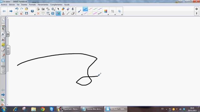Open toolbar settings gear at top right
This screenshot has height=112, width=200.
coord(197,9)
